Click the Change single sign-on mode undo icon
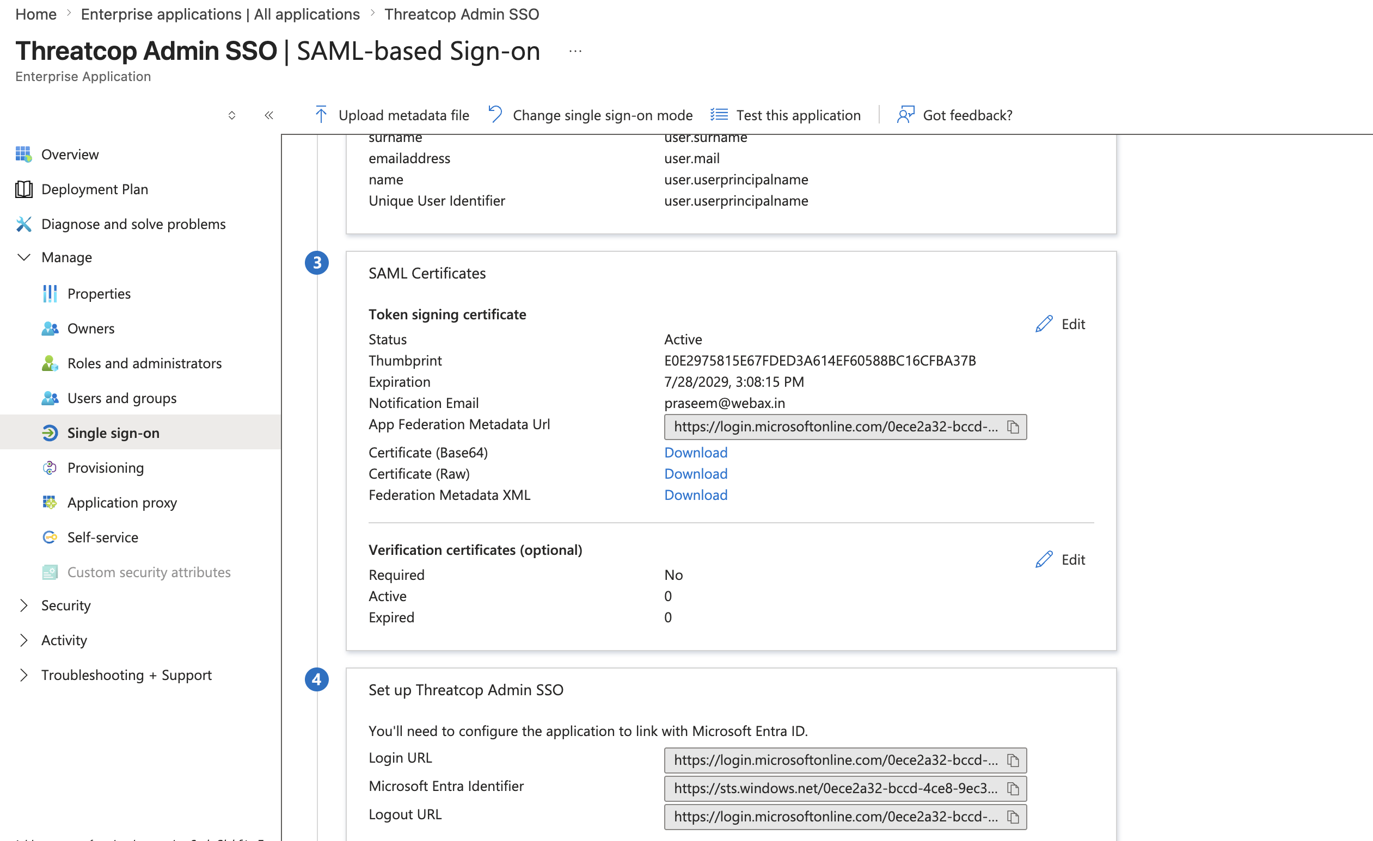1373x841 pixels. point(495,115)
